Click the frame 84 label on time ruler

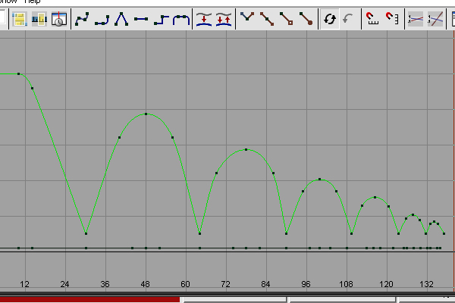click(x=265, y=284)
